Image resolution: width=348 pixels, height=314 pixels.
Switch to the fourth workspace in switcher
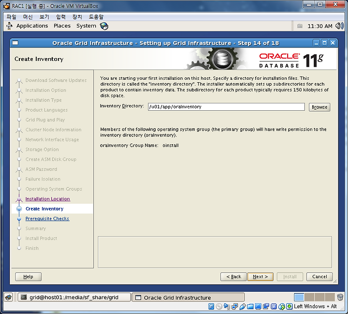pos(330,297)
